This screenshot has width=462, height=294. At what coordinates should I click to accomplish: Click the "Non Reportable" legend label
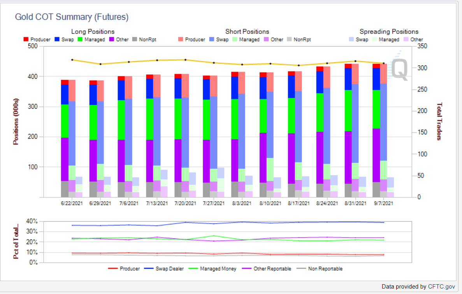[x=325, y=269]
